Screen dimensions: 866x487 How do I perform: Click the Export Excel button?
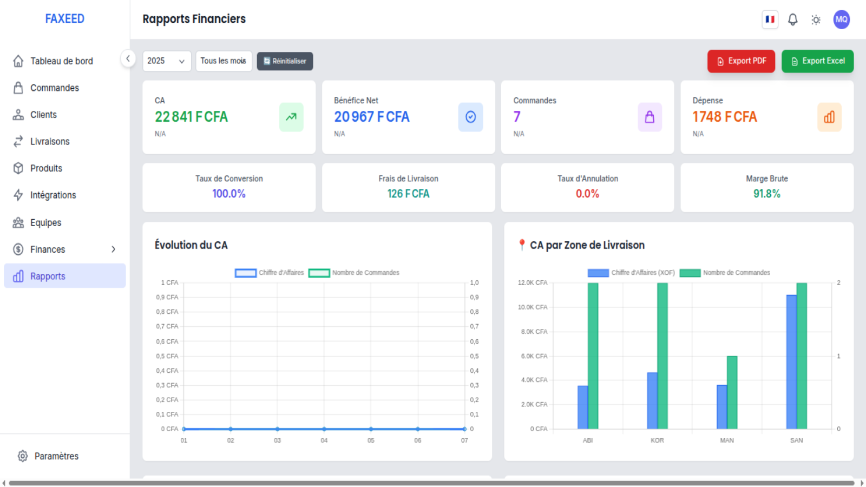tap(817, 61)
